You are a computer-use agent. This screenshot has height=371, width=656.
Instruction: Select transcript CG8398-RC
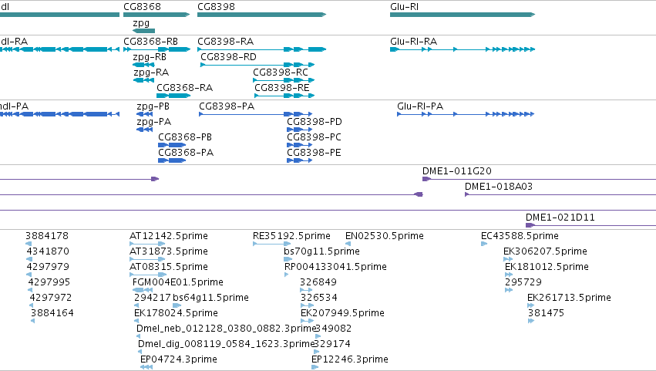(281, 73)
